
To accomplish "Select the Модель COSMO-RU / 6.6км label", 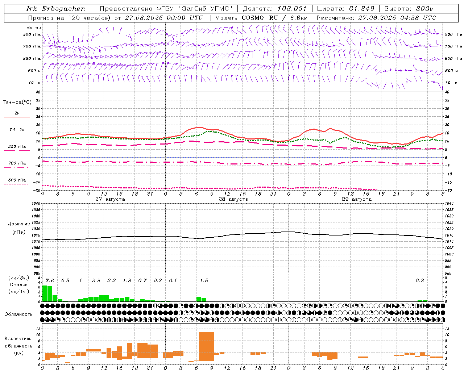I will pyautogui.click(x=261, y=18).
